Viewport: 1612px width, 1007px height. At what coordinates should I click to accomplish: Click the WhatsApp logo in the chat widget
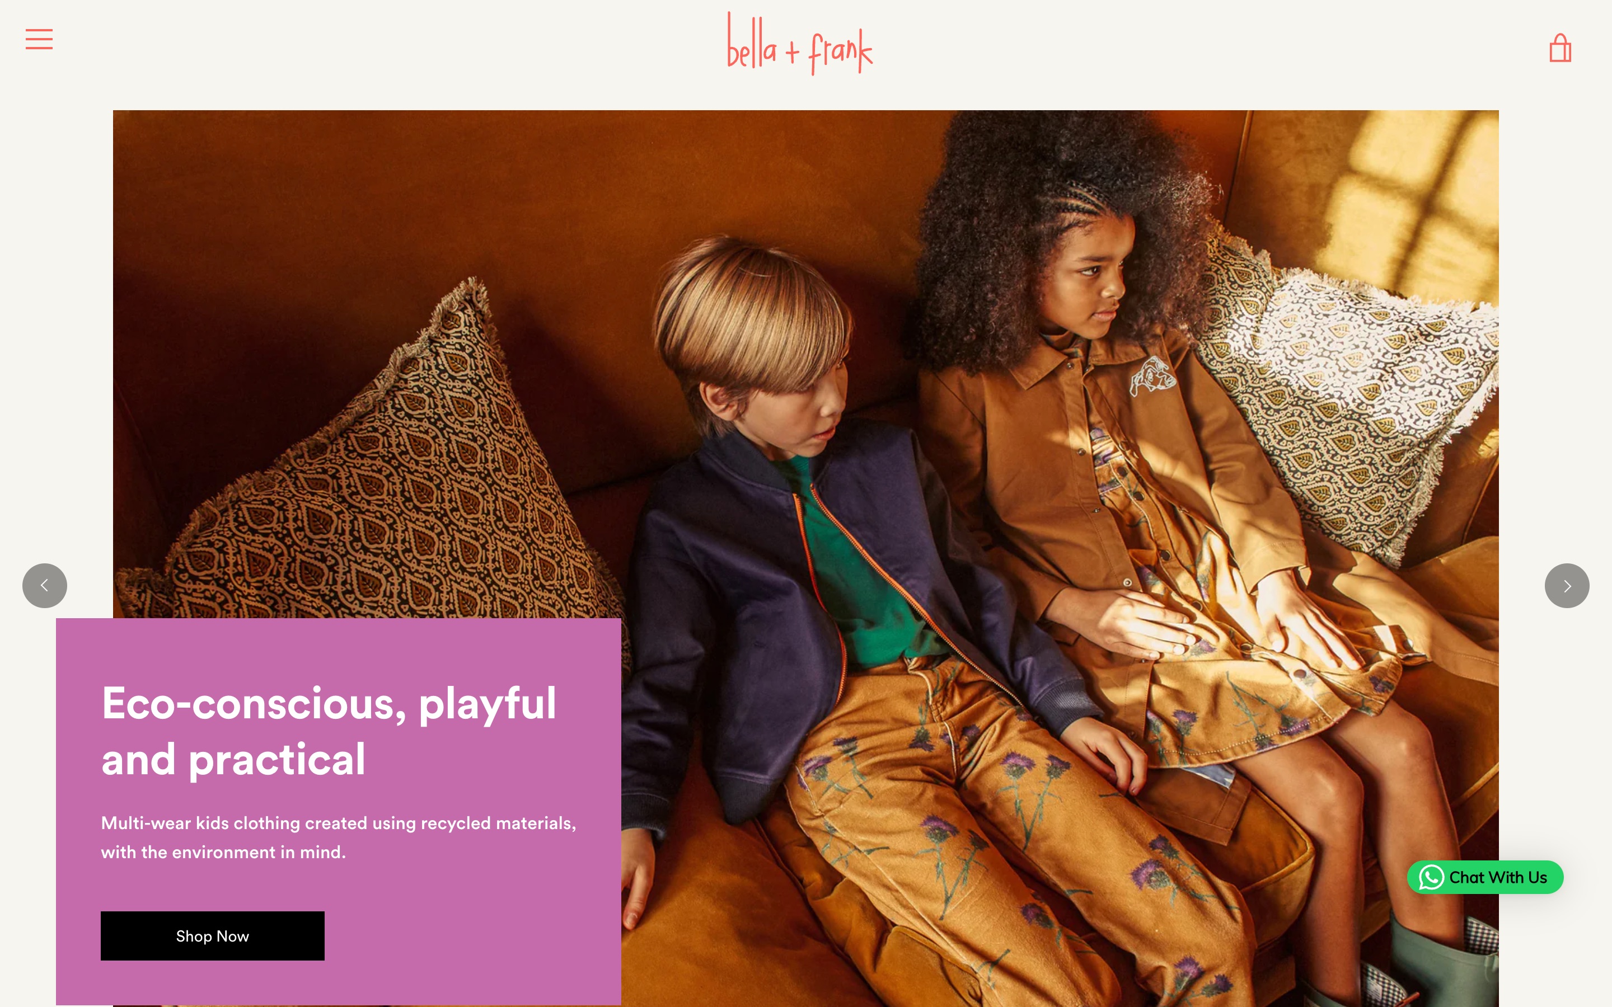coord(1431,877)
